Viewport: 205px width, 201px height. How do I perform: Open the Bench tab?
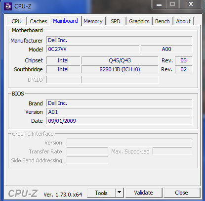(x=163, y=21)
